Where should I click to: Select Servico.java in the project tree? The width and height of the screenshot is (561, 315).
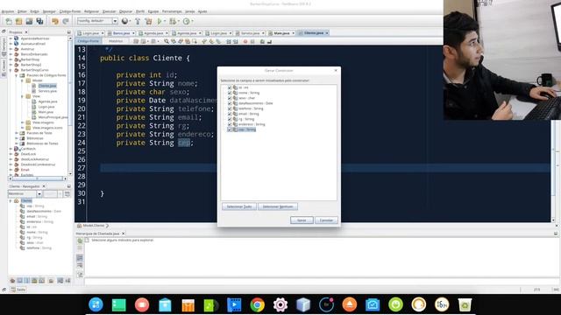point(47,91)
